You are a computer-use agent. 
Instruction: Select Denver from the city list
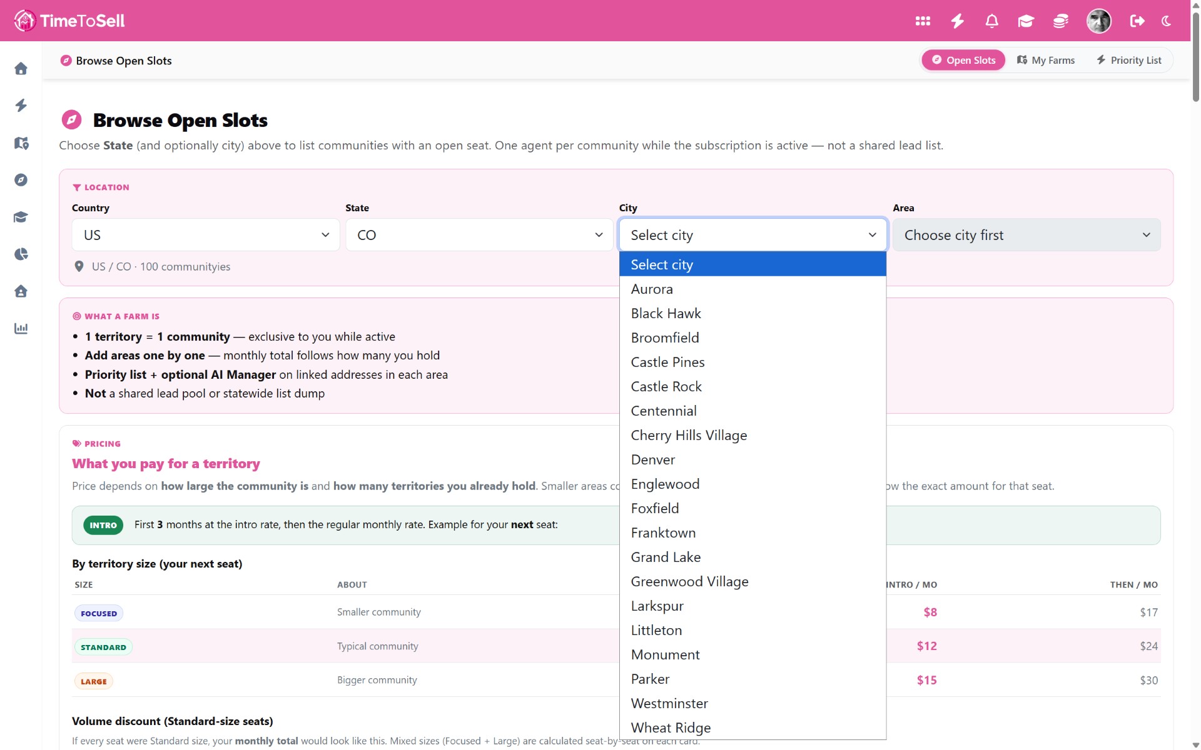[753, 459]
